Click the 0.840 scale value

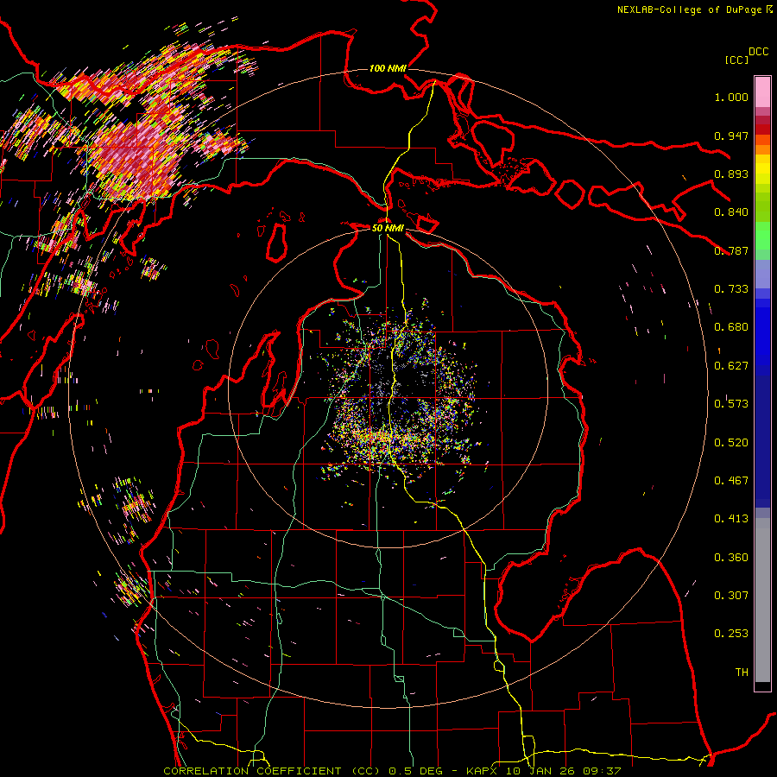point(731,212)
